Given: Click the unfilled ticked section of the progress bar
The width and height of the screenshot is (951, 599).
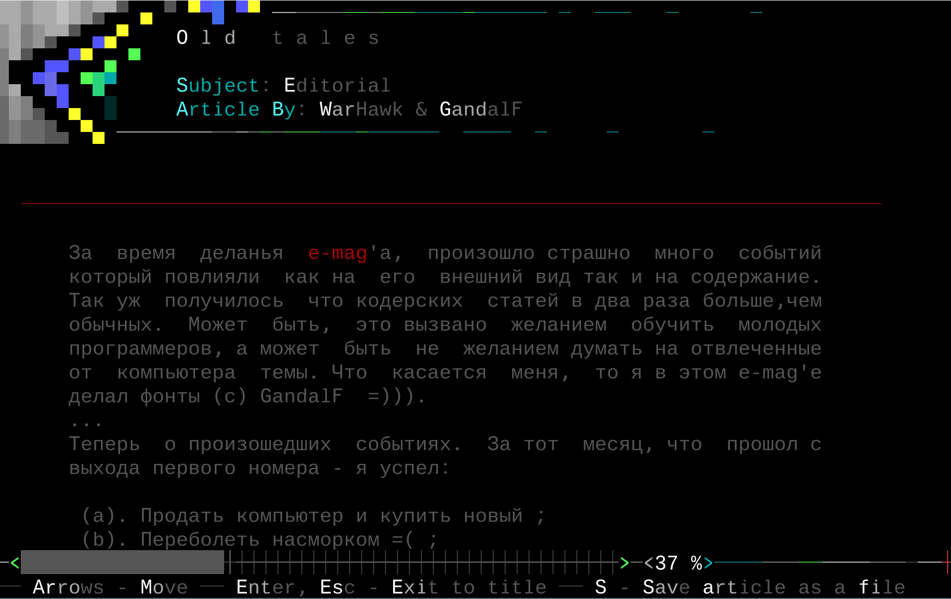Looking at the screenshot, I should coord(421,563).
